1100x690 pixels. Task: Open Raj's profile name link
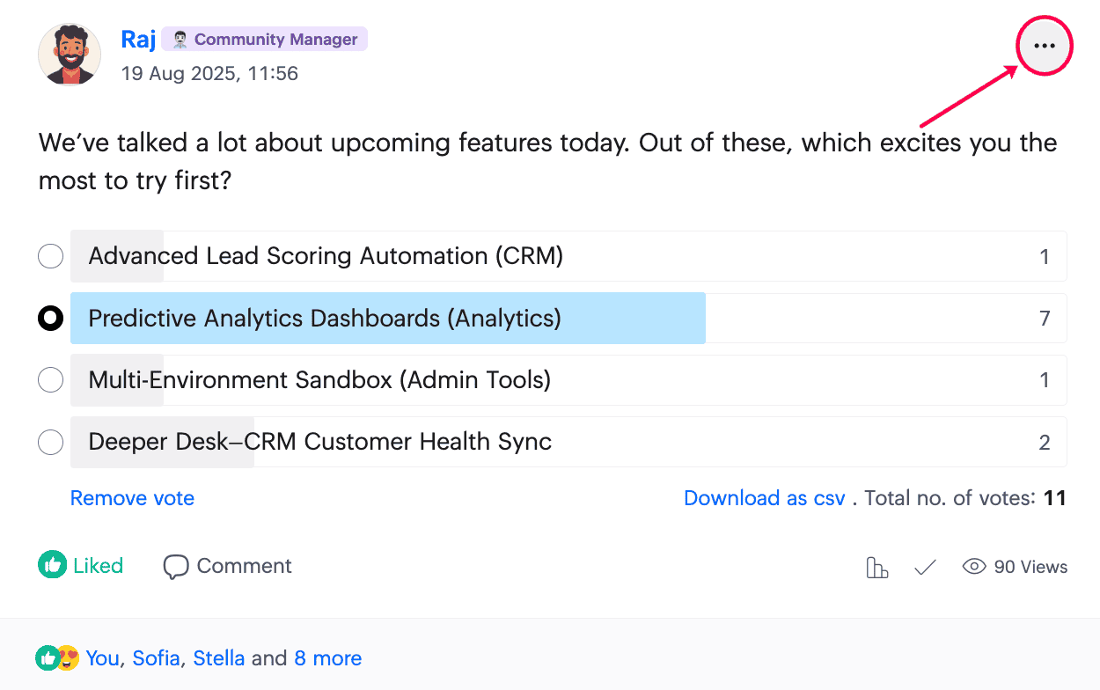point(138,40)
